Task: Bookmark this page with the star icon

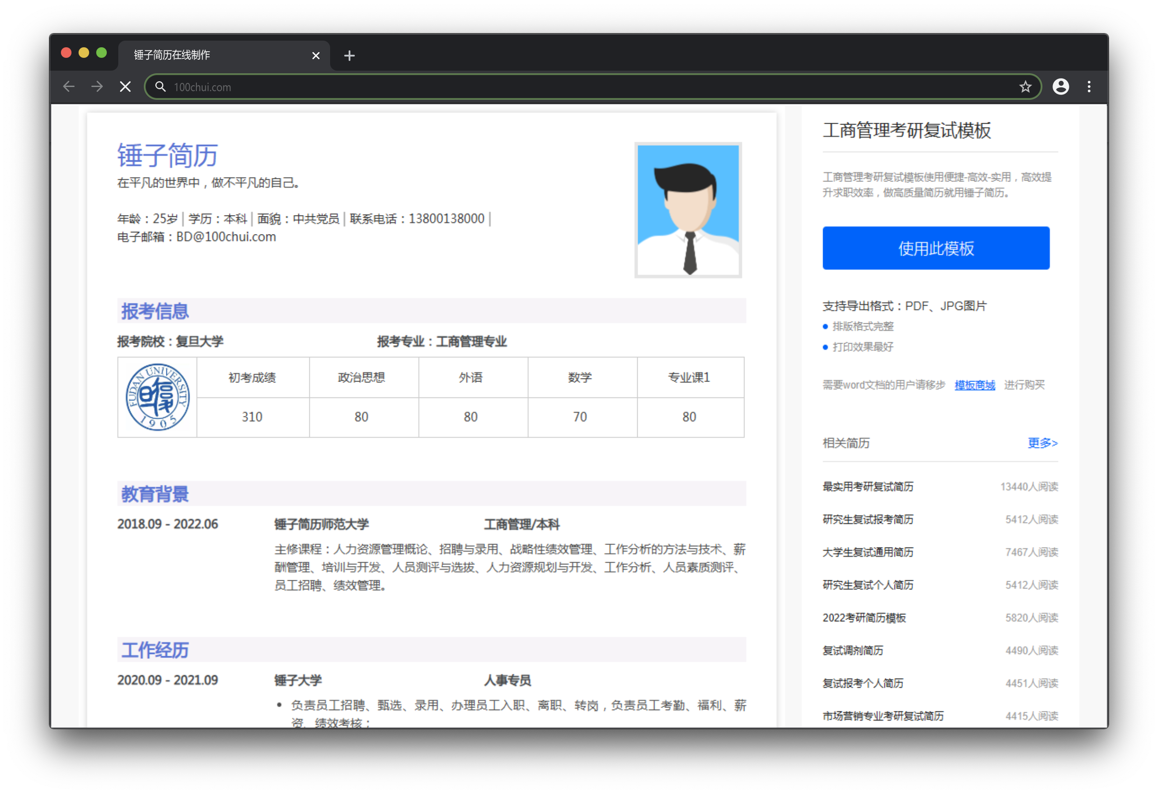Action: click(1025, 87)
